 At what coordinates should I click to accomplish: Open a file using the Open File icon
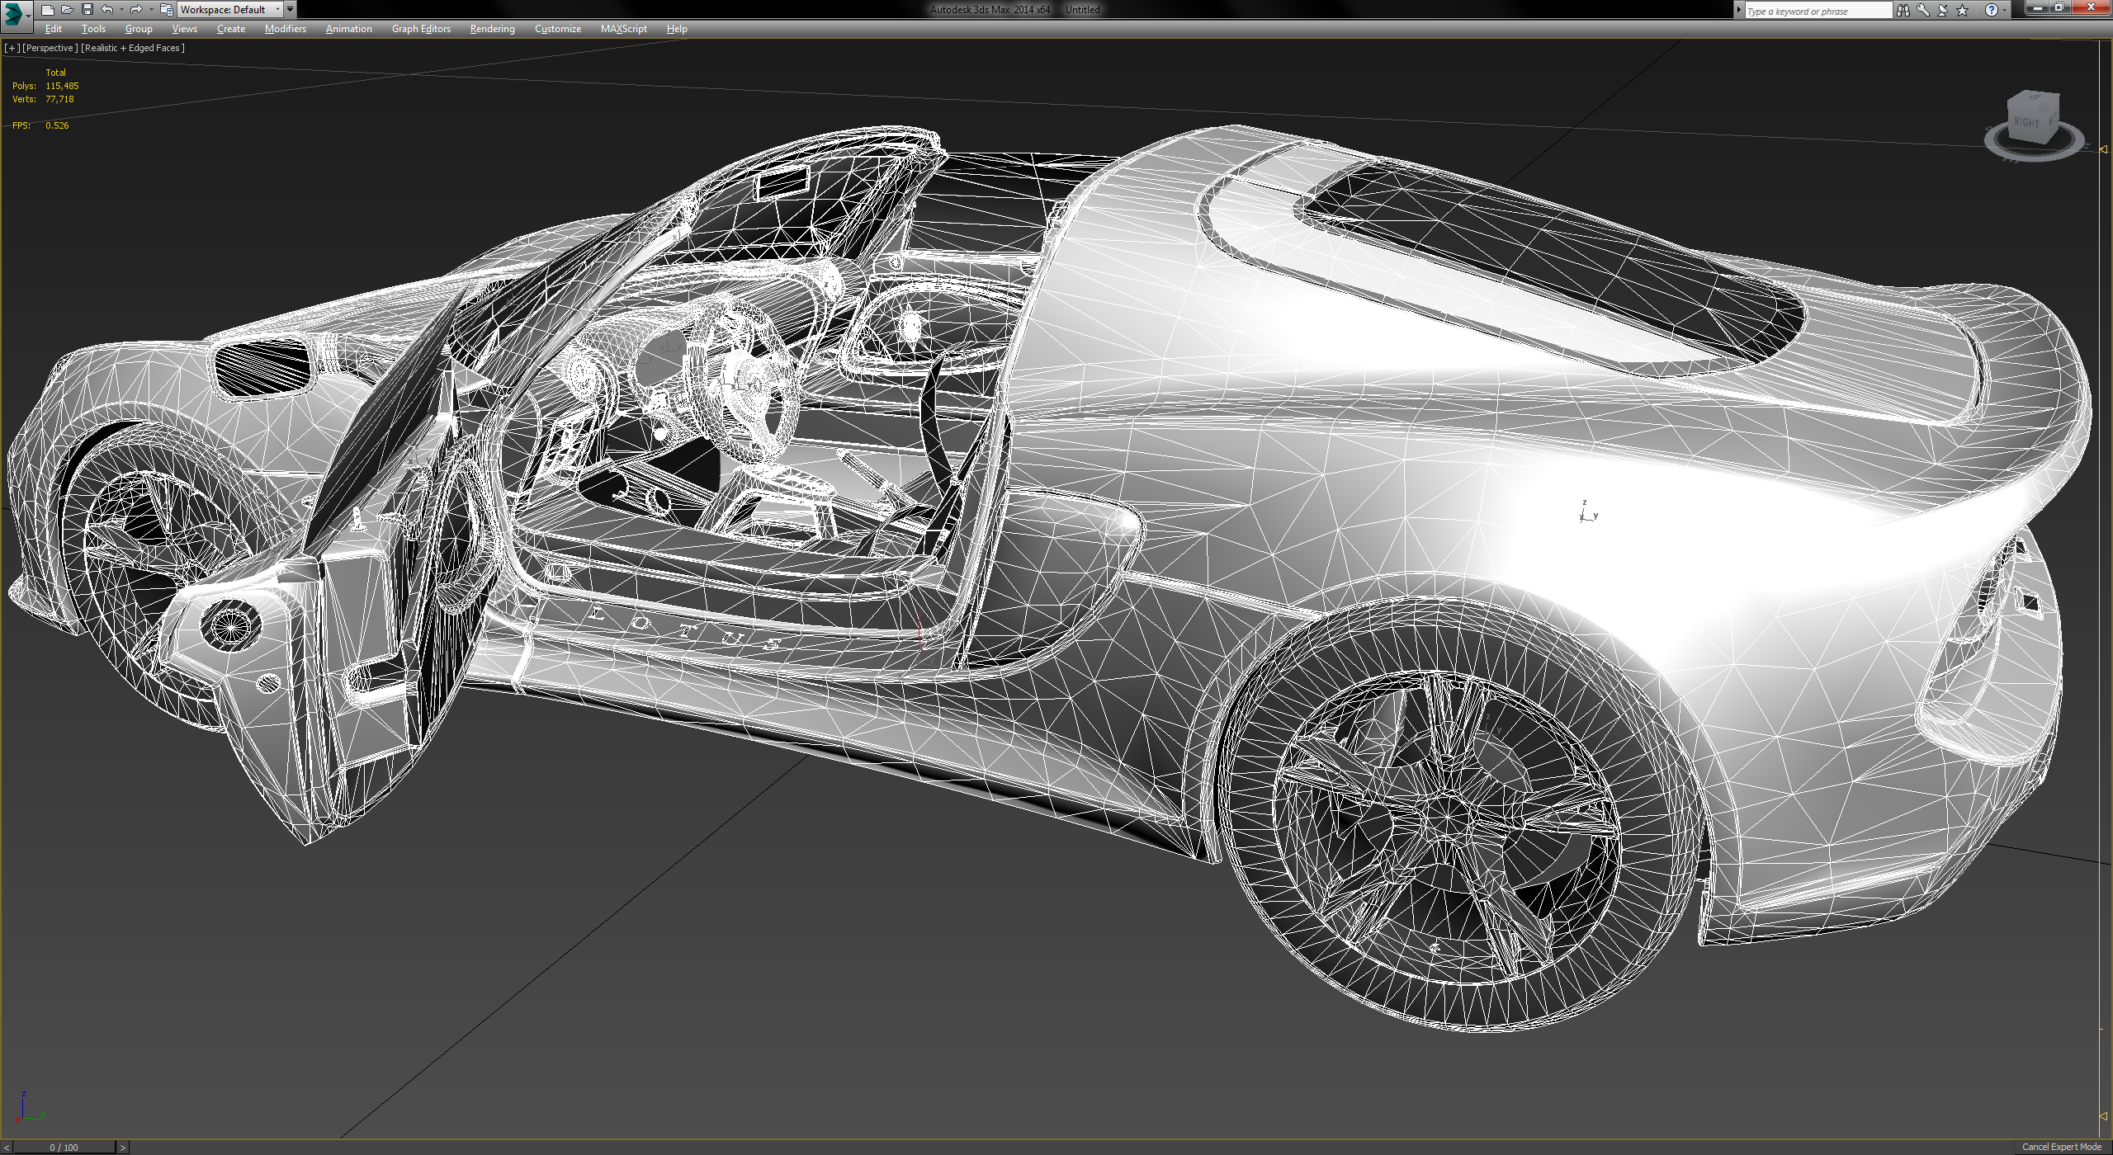tap(68, 10)
